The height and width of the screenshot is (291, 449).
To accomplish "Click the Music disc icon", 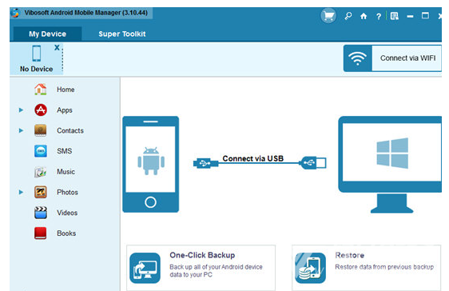I will 41,172.
